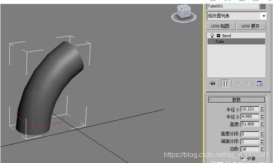The height and width of the screenshot is (163, 273).
Task: Click the 半径 1 value field
Action: 250,109
